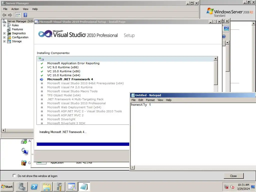The image size is (256, 192).
Task: Expand the Storage tree node
Action: (x=4, y=41)
